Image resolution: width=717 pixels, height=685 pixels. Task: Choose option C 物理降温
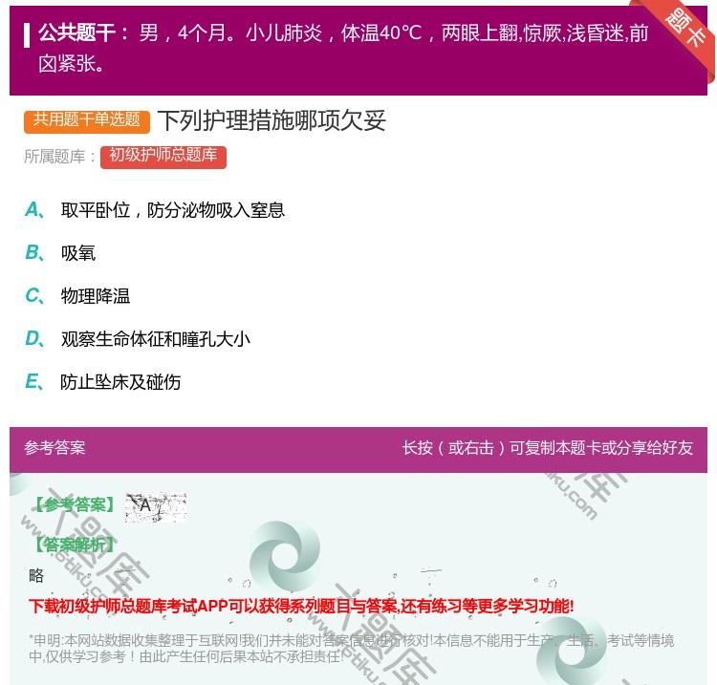point(77,295)
